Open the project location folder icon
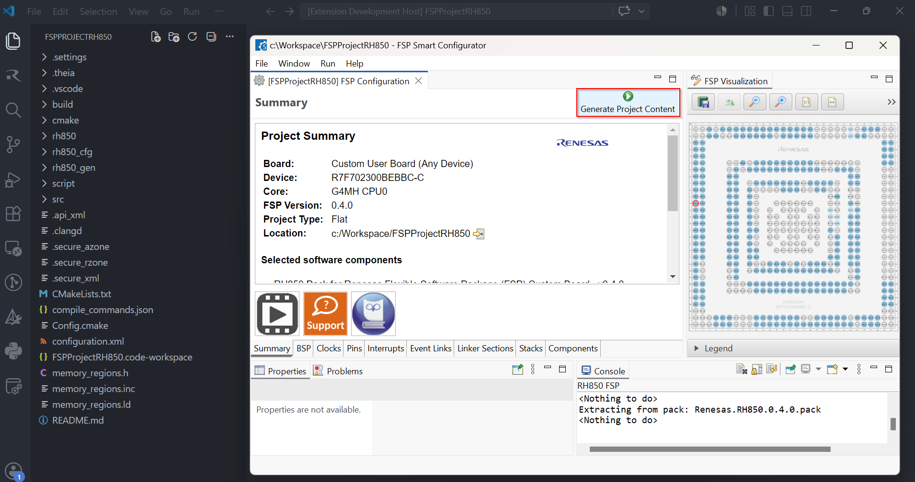The image size is (915, 482). [x=479, y=234]
